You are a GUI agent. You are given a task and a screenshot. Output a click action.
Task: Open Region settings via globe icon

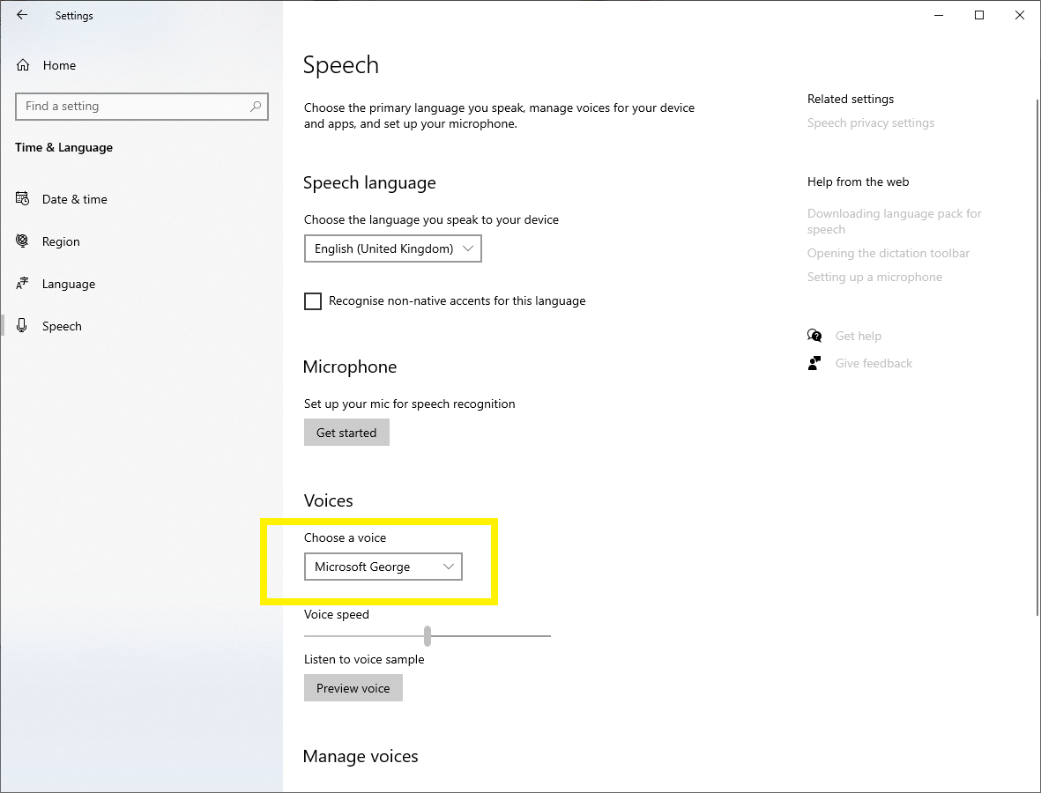(x=24, y=241)
